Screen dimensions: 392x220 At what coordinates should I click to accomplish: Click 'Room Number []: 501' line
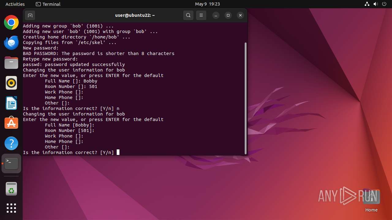(71, 86)
